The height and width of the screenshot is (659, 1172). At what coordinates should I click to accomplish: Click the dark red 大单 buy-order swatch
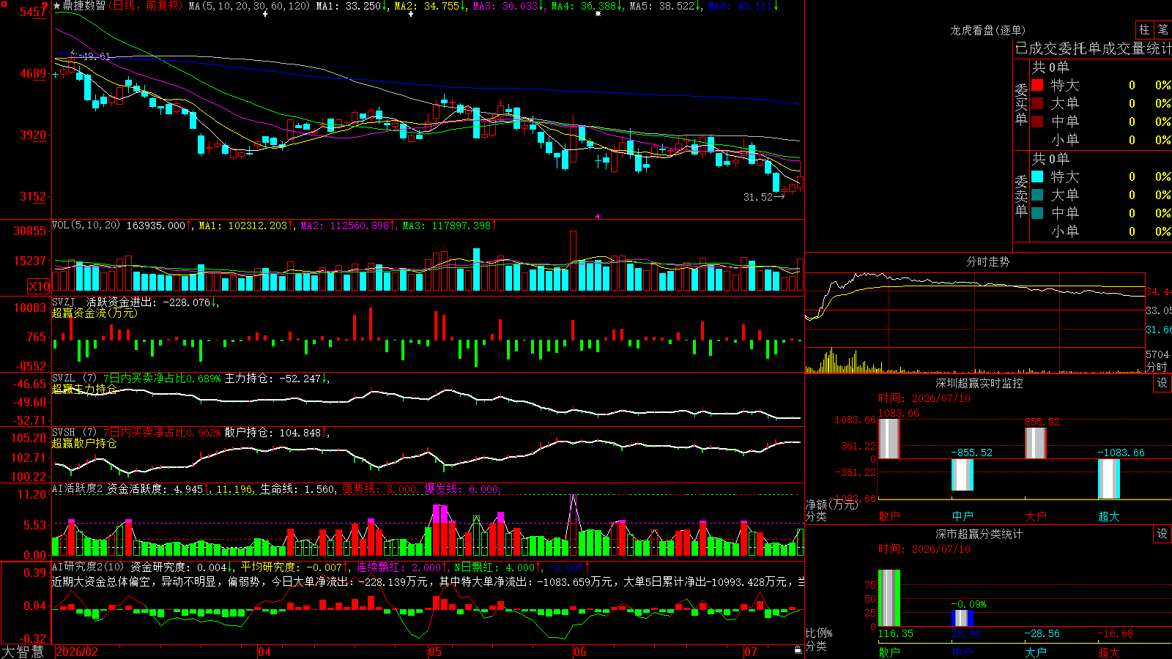[1037, 103]
